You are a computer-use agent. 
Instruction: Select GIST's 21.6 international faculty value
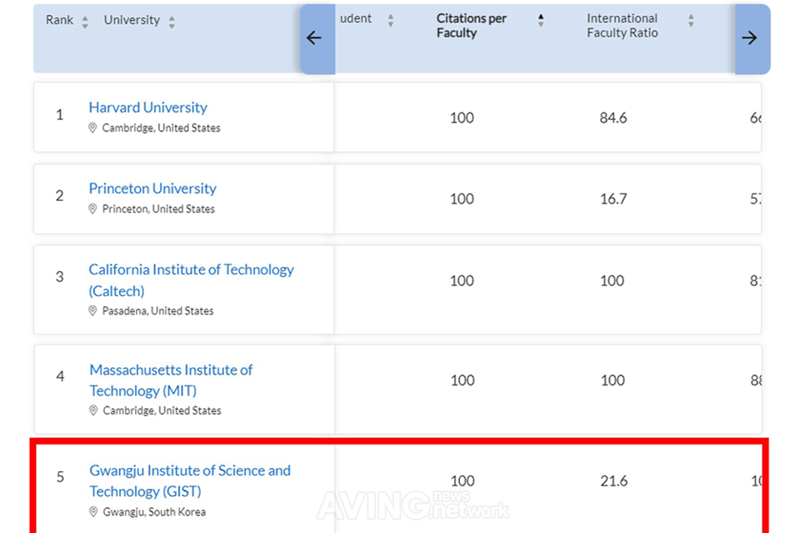(614, 481)
